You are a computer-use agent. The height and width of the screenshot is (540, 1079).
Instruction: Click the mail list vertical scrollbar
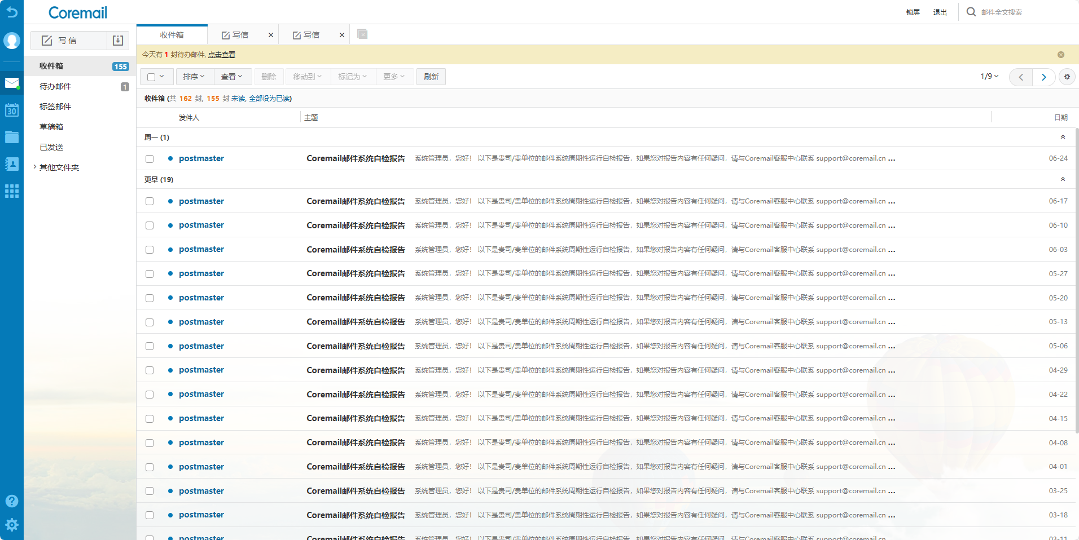1077,280
